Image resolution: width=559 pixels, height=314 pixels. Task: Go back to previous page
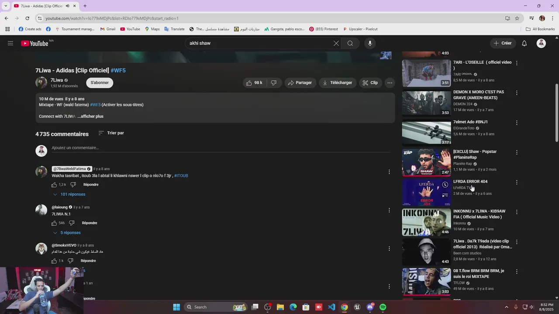click(6, 18)
